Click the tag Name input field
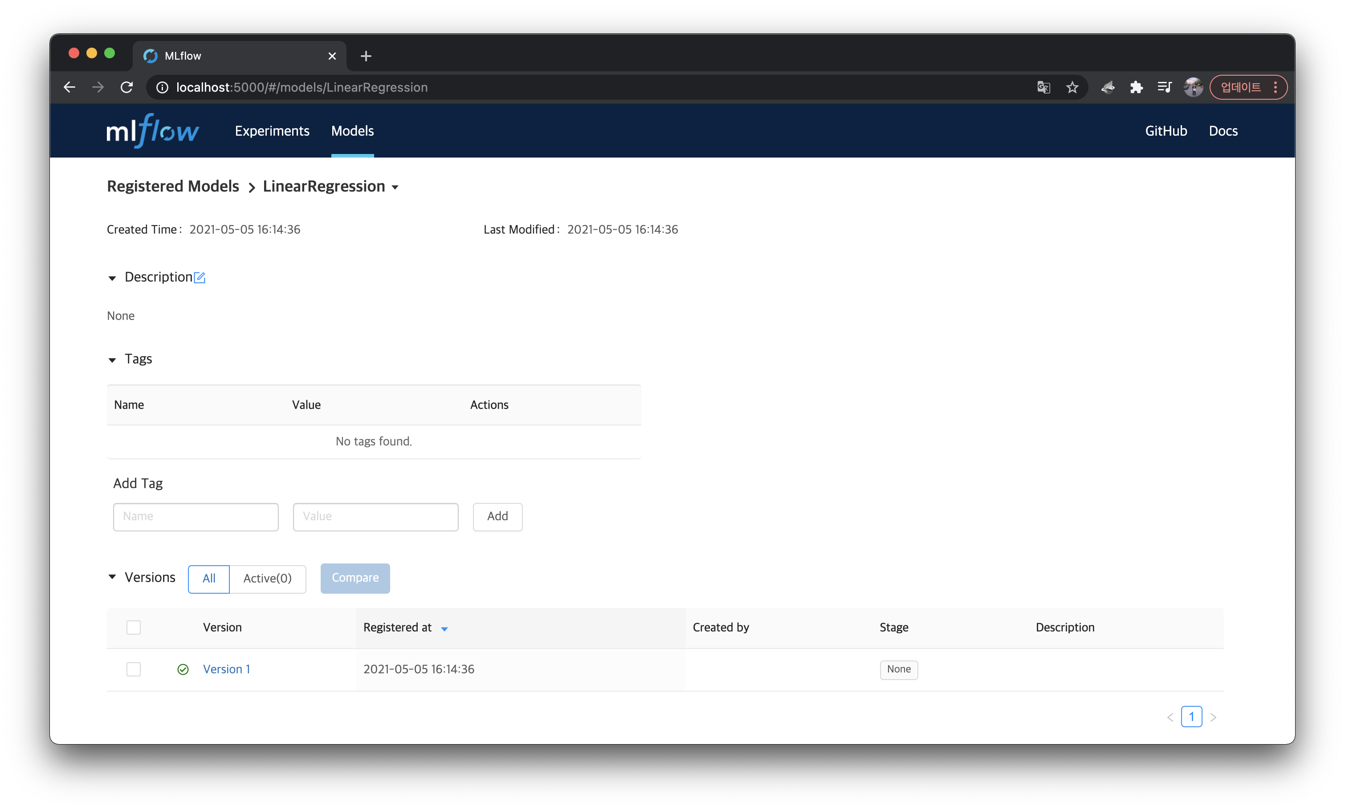The height and width of the screenshot is (810, 1345). [196, 517]
